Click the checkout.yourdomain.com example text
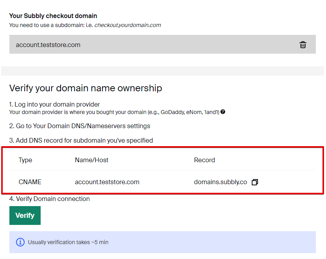 click(128, 25)
